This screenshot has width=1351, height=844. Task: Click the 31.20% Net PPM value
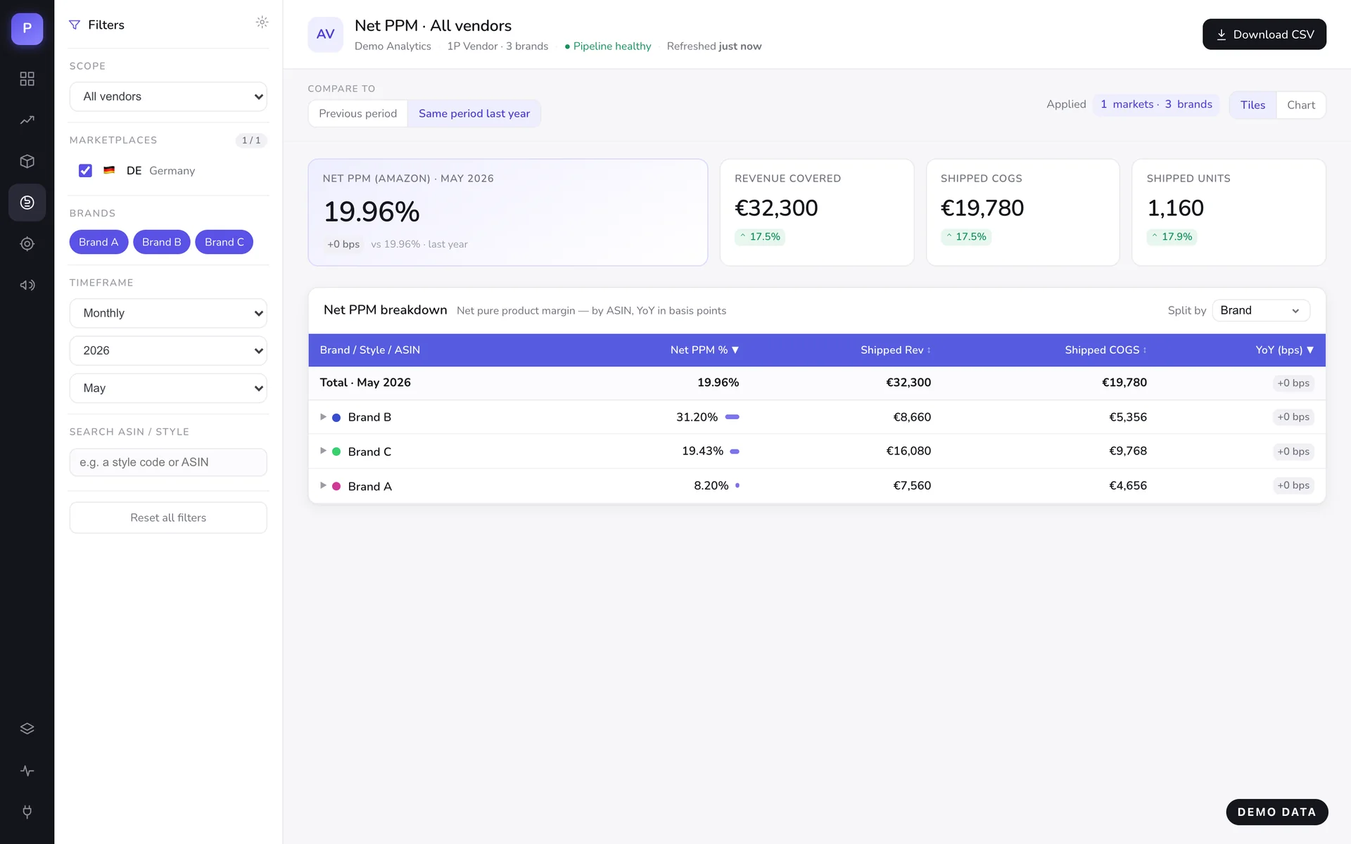coord(697,417)
